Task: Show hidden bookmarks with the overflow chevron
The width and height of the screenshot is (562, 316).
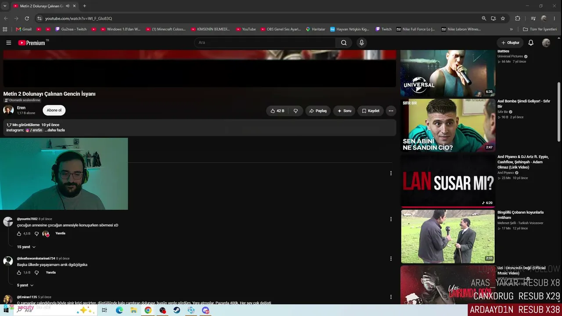Action: click(511, 29)
